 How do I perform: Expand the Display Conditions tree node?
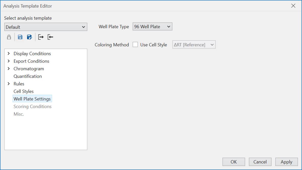9,54
